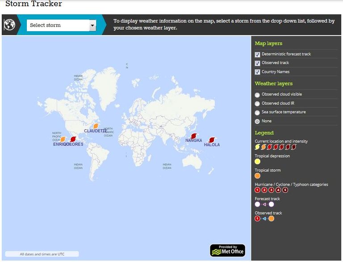Image resolution: width=343 pixels, height=262 pixels.
Task: Click the CLAUDETTE storm label
Action: point(96,131)
